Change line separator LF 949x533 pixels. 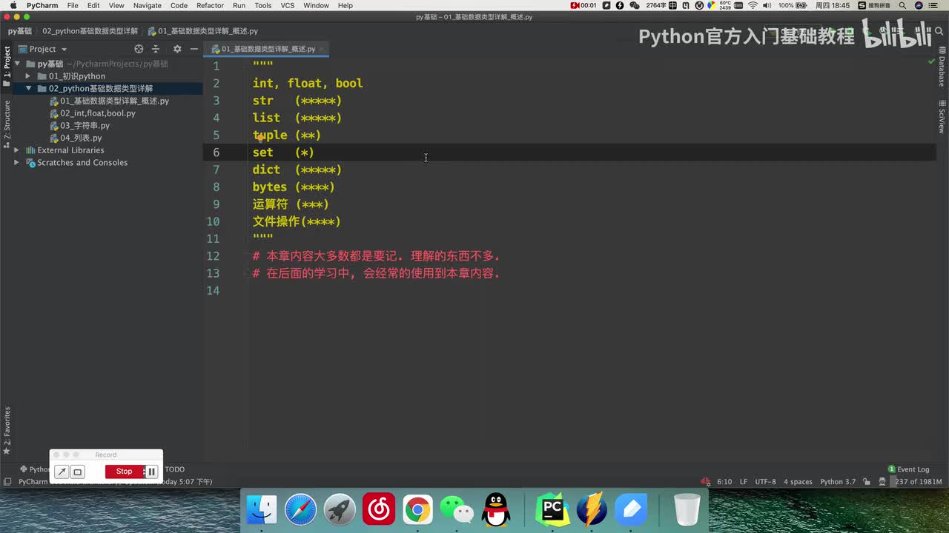pos(744,482)
